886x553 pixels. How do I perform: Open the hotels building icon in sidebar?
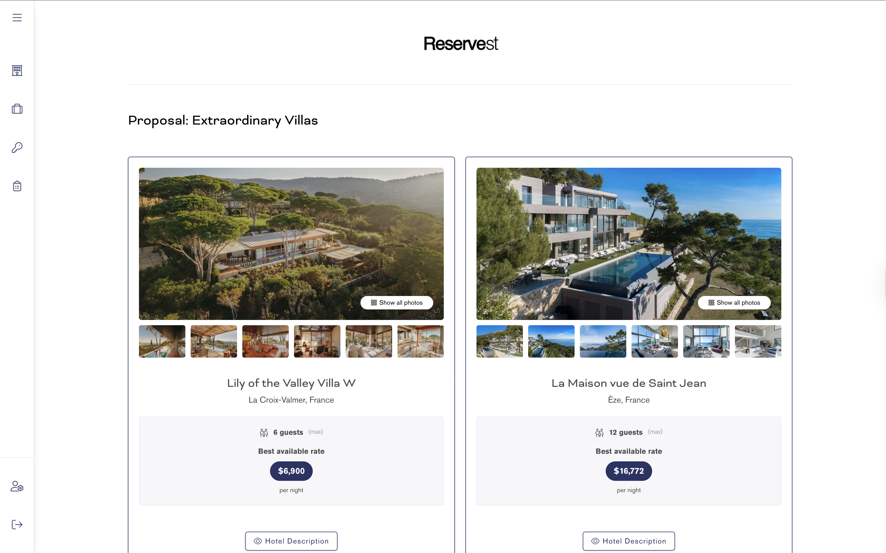pyautogui.click(x=17, y=70)
